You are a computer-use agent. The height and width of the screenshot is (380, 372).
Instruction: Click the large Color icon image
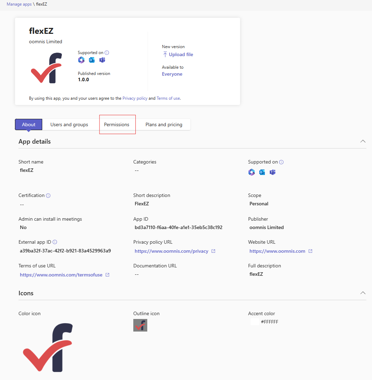(x=48, y=347)
